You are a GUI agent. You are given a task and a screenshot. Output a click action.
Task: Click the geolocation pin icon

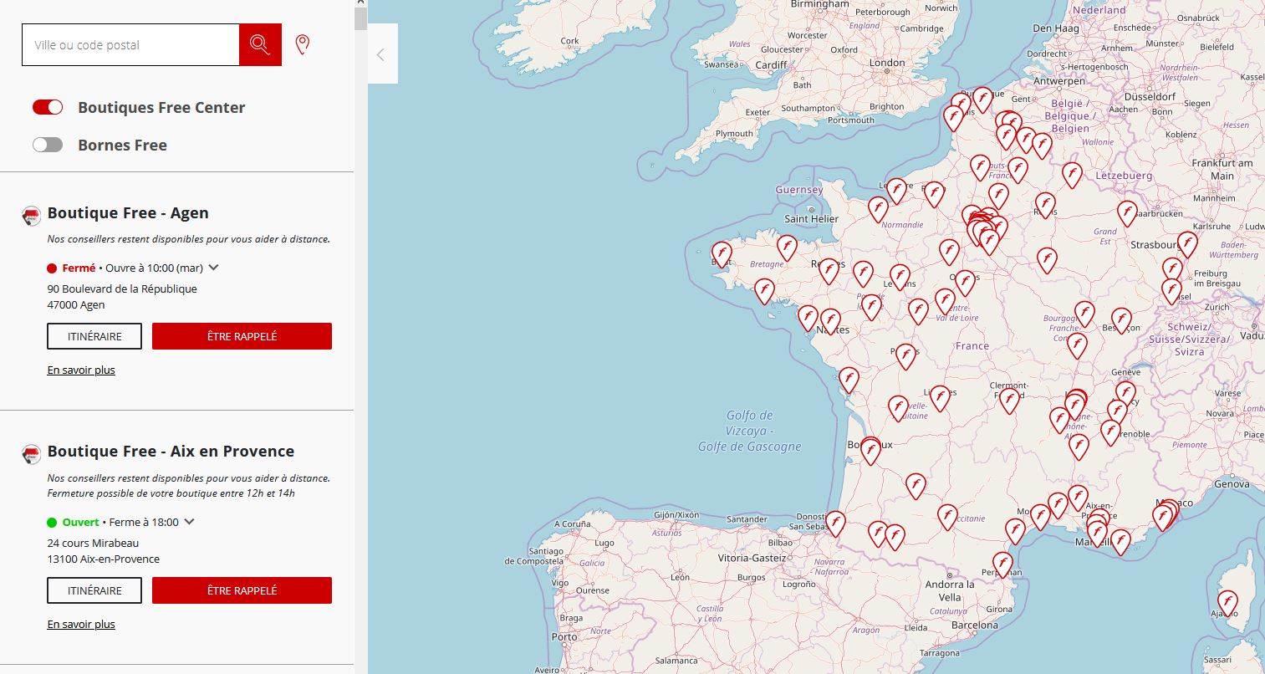coord(303,44)
